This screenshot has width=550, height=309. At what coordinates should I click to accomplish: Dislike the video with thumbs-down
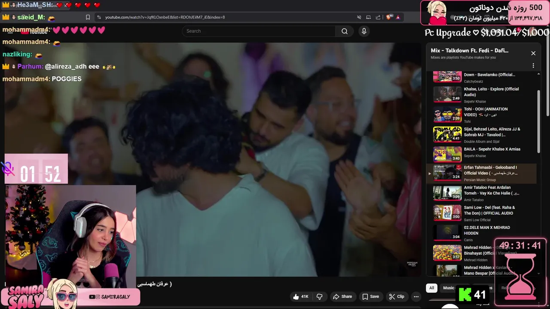(319, 297)
